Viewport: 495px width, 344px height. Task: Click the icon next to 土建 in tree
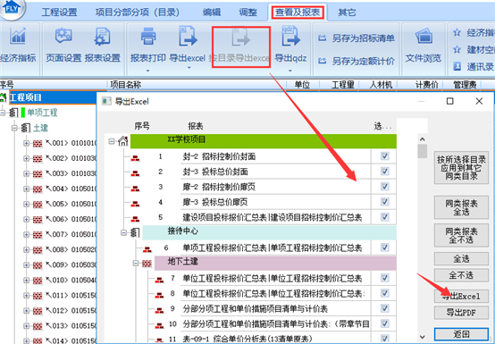(x=26, y=128)
